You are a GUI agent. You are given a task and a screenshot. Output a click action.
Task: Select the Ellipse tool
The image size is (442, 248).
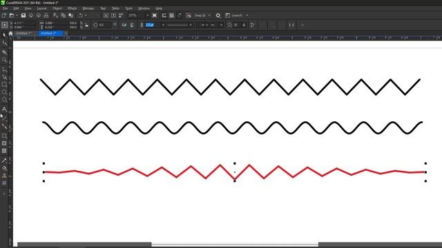tap(4, 92)
